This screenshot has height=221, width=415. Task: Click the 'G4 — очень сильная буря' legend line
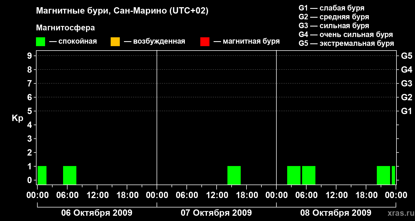point(346,35)
